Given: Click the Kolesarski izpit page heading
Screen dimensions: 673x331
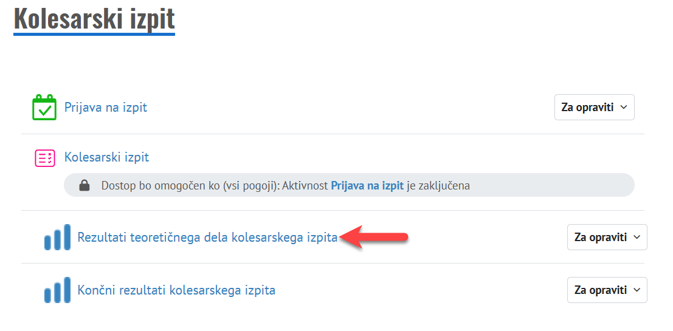Looking at the screenshot, I should coord(94,18).
